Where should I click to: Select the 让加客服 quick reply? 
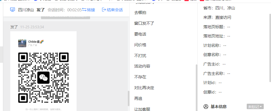[x=142, y=109]
